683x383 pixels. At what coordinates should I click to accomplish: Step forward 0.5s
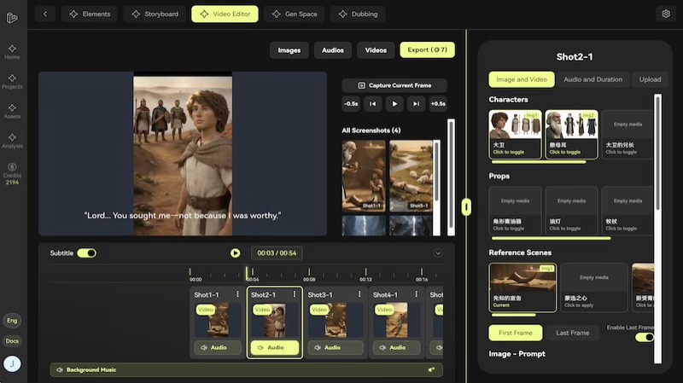tap(438, 103)
